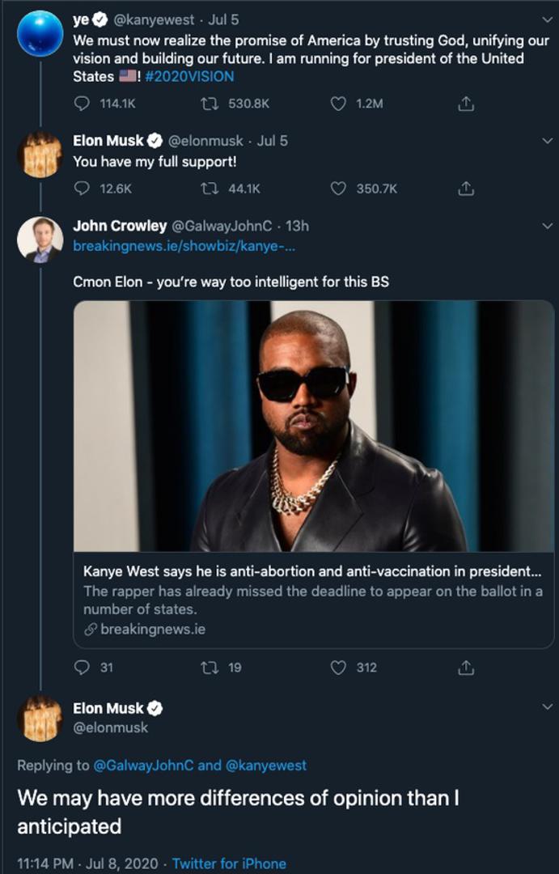Expand options chevron on Elon's Jul 5 tweet
This screenshot has width=559, height=874.
(x=546, y=141)
